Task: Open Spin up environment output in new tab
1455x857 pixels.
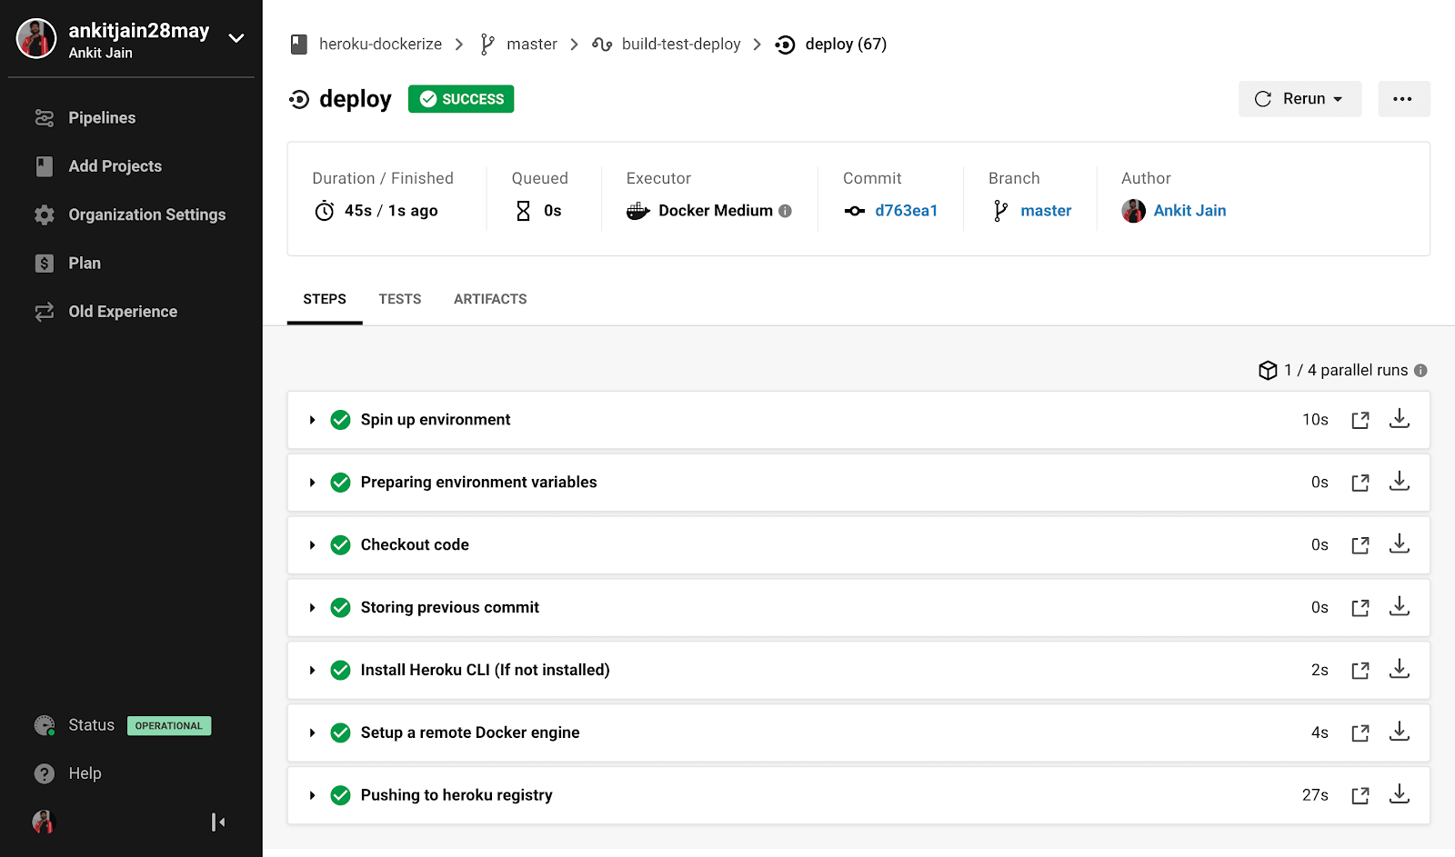Action: click(x=1360, y=420)
